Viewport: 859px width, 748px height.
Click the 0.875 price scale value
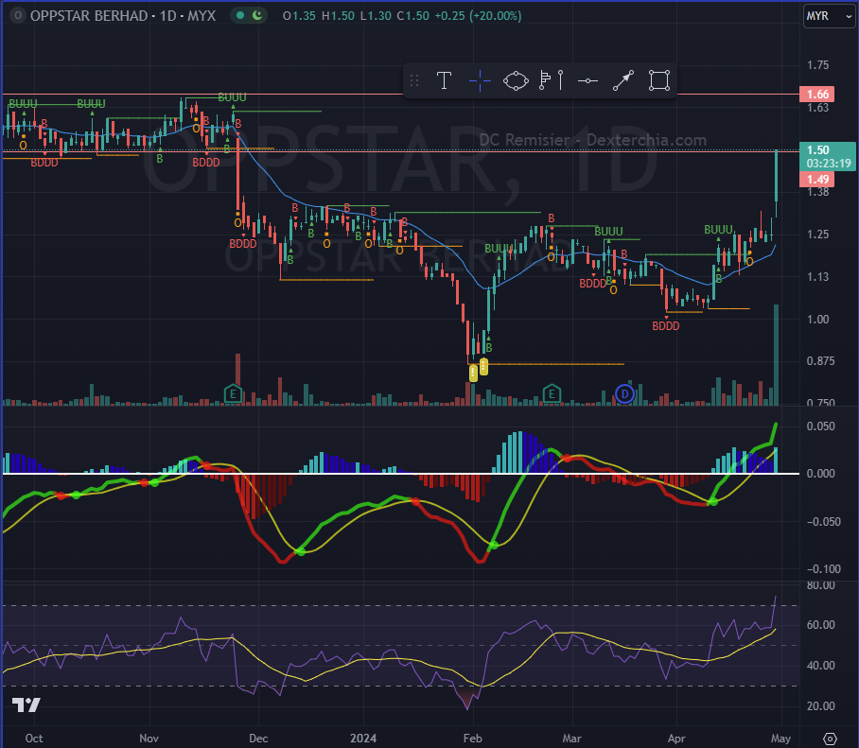(820, 361)
